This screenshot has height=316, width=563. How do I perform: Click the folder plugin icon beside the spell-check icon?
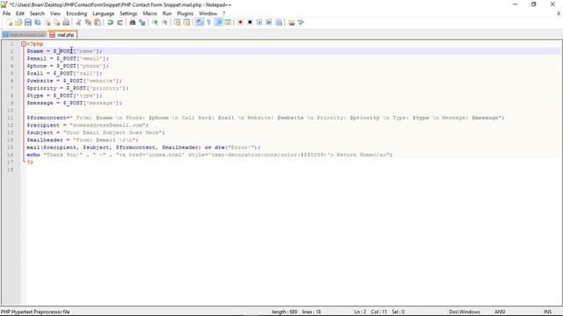(x=291, y=23)
